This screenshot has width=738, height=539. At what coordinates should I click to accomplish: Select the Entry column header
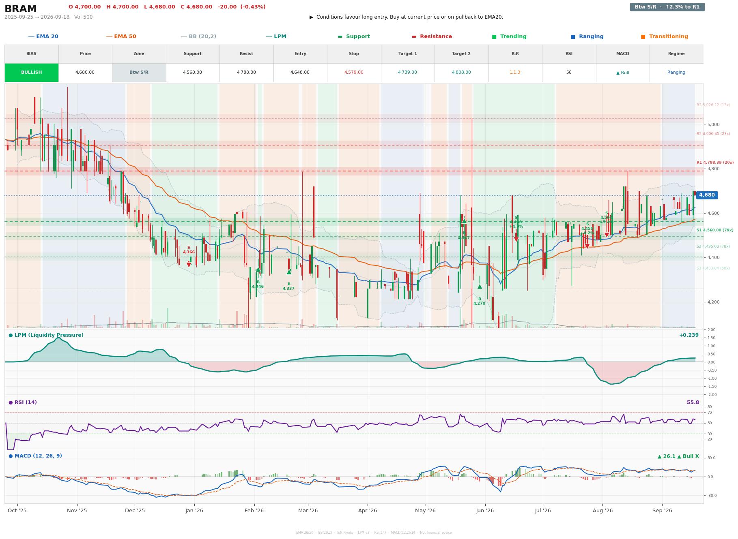tap(300, 54)
